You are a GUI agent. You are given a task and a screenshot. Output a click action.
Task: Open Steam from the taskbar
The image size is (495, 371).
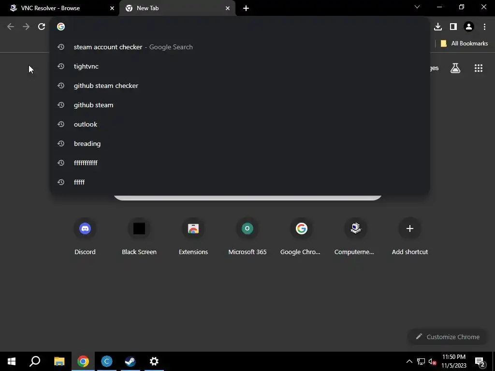coord(130,361)
